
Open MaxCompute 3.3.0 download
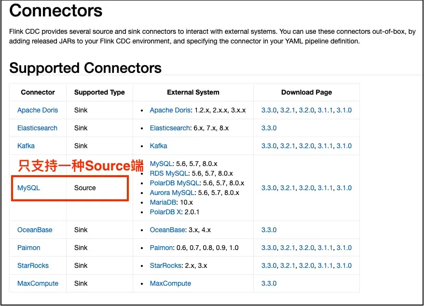(x=269, y=283)
